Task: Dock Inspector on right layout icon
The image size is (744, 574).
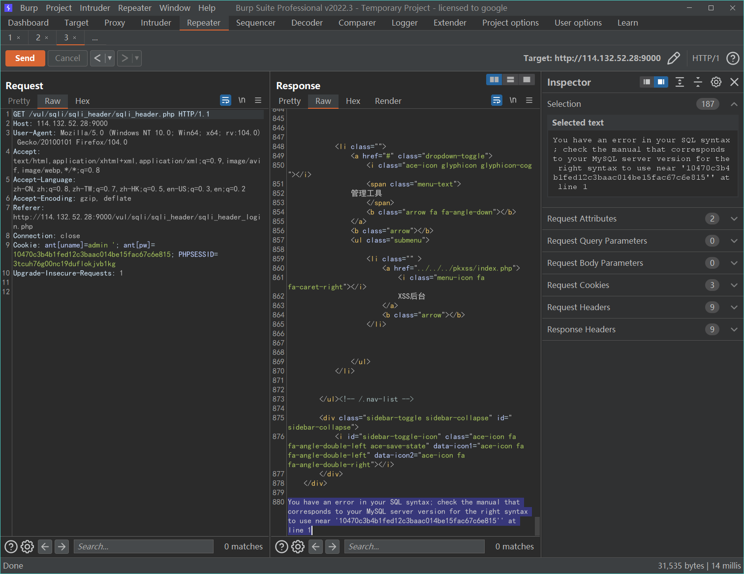Action: (661, 82)
